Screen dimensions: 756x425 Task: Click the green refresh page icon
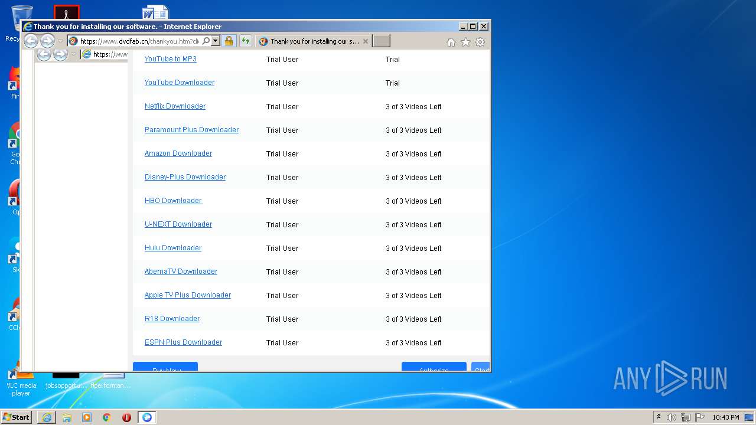click(x=245, y=41)
